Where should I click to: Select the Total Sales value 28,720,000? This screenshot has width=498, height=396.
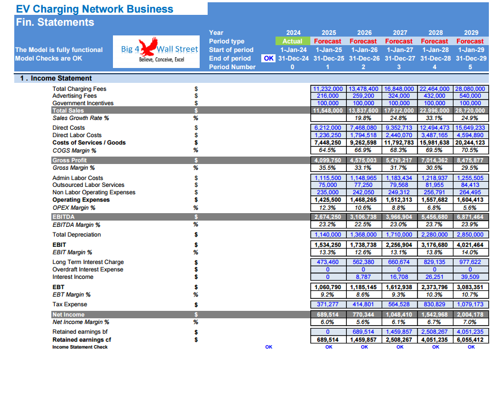click(470, 110)
